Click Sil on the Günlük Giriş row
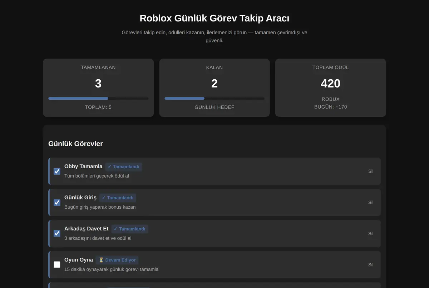 pos(371,202)
